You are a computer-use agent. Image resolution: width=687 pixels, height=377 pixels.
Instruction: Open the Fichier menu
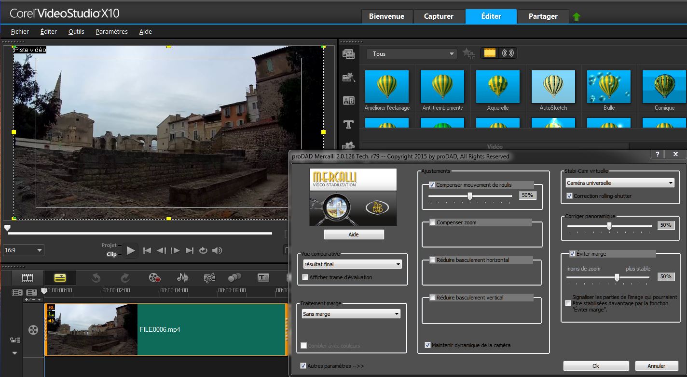pos(20,31)
